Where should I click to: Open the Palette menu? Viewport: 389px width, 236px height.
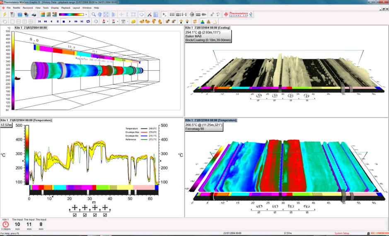click(17, 8)
